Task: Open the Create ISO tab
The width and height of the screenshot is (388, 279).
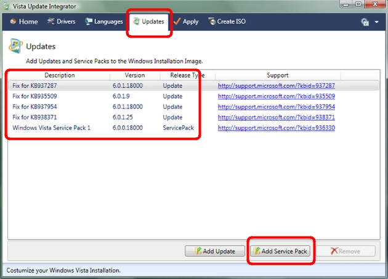Action: point(227,22)
